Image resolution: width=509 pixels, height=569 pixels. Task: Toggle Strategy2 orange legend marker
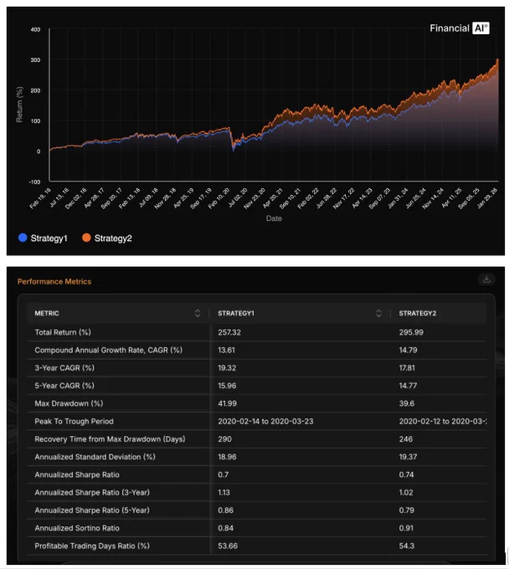tap(86, 238)
